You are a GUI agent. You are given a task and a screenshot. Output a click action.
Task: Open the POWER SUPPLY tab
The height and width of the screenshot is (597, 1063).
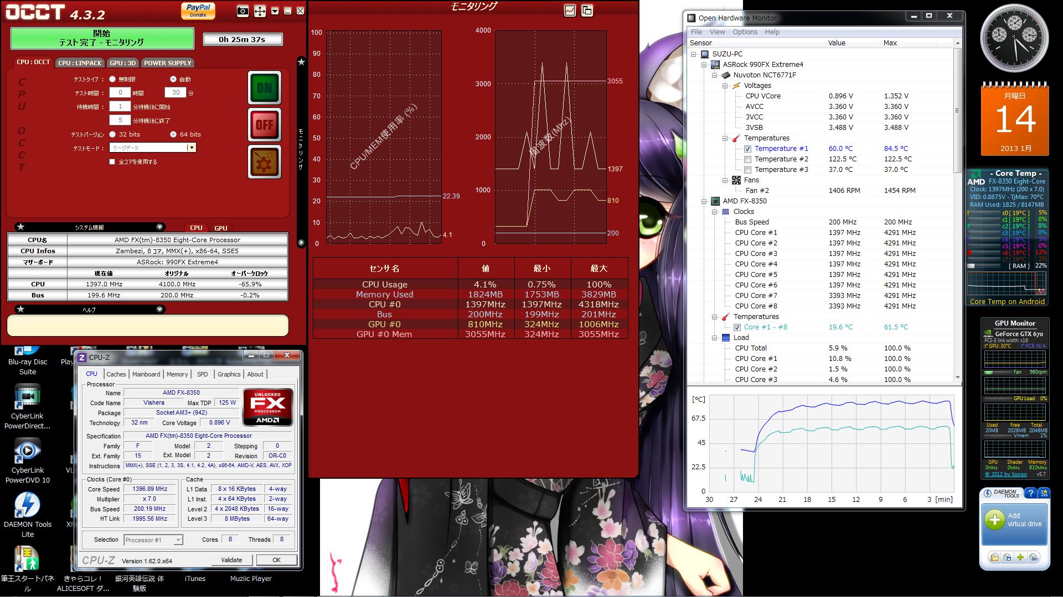pyautogui.click(x=168, y=63)
